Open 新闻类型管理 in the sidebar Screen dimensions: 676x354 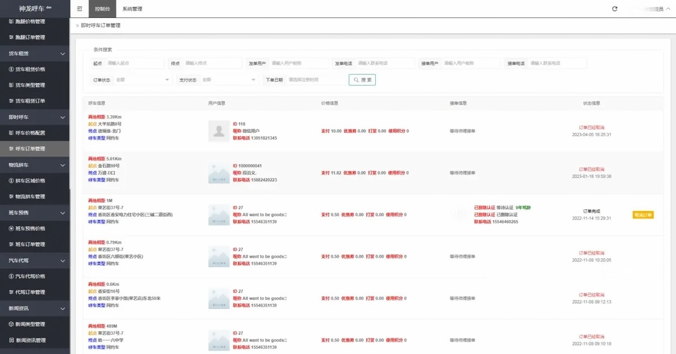[x=30, y=324]
